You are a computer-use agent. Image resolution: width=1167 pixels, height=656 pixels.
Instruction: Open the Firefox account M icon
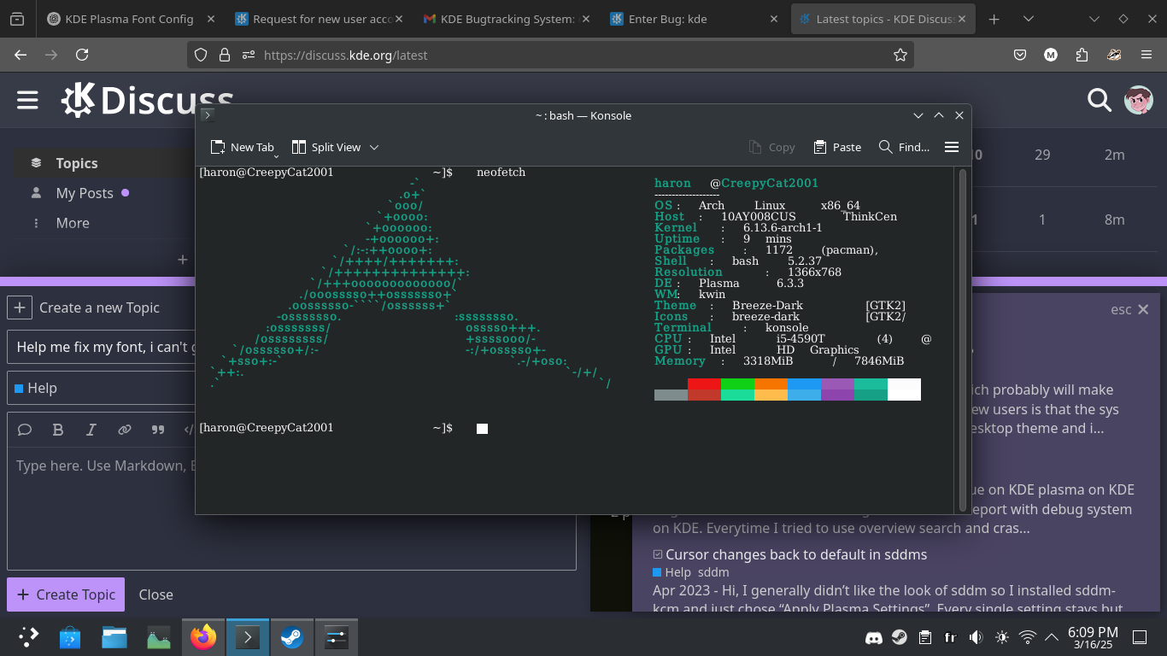1051,55
